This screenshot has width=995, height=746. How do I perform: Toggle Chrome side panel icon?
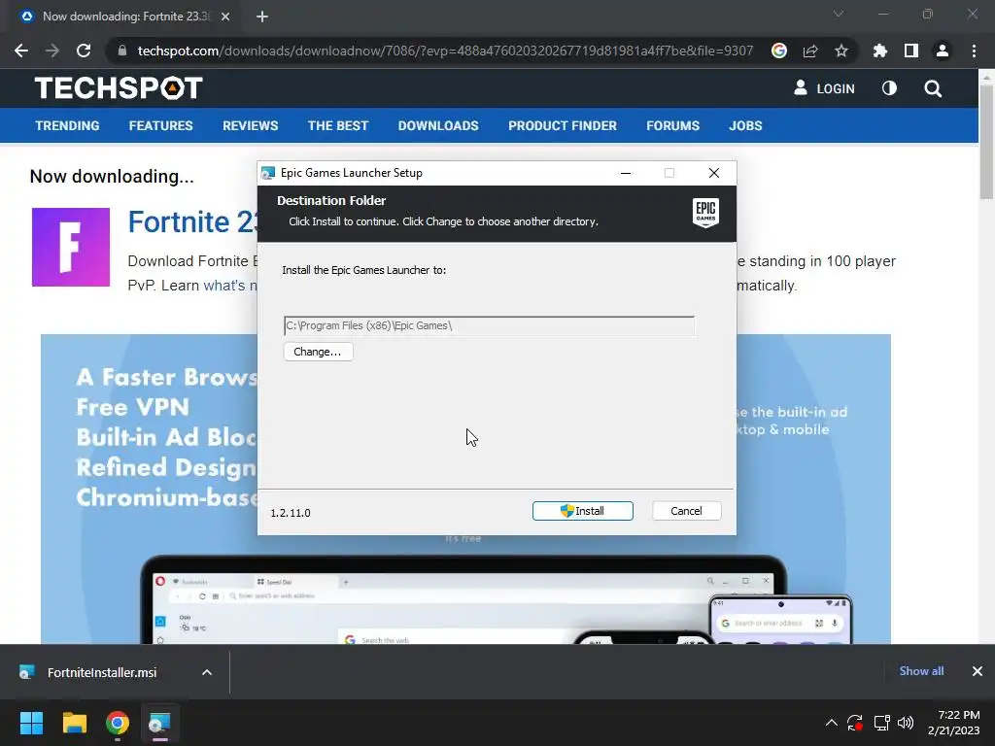tap(911, 51)
